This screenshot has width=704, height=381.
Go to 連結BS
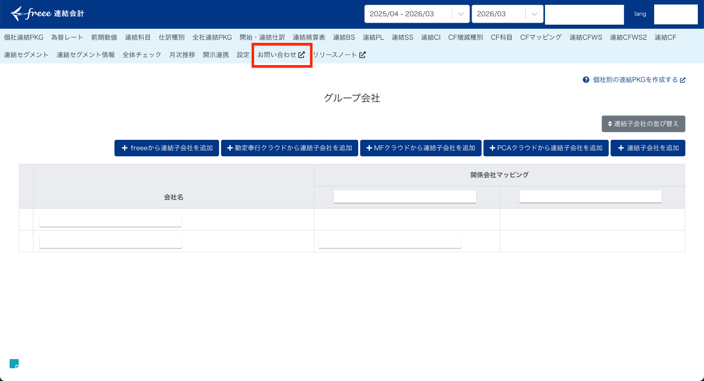tap(344, 37)
